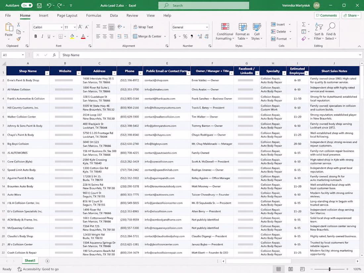Apply the yellow Fill Color swatch
Viewport: 364px width, 273px height.
tap(72, 36)
